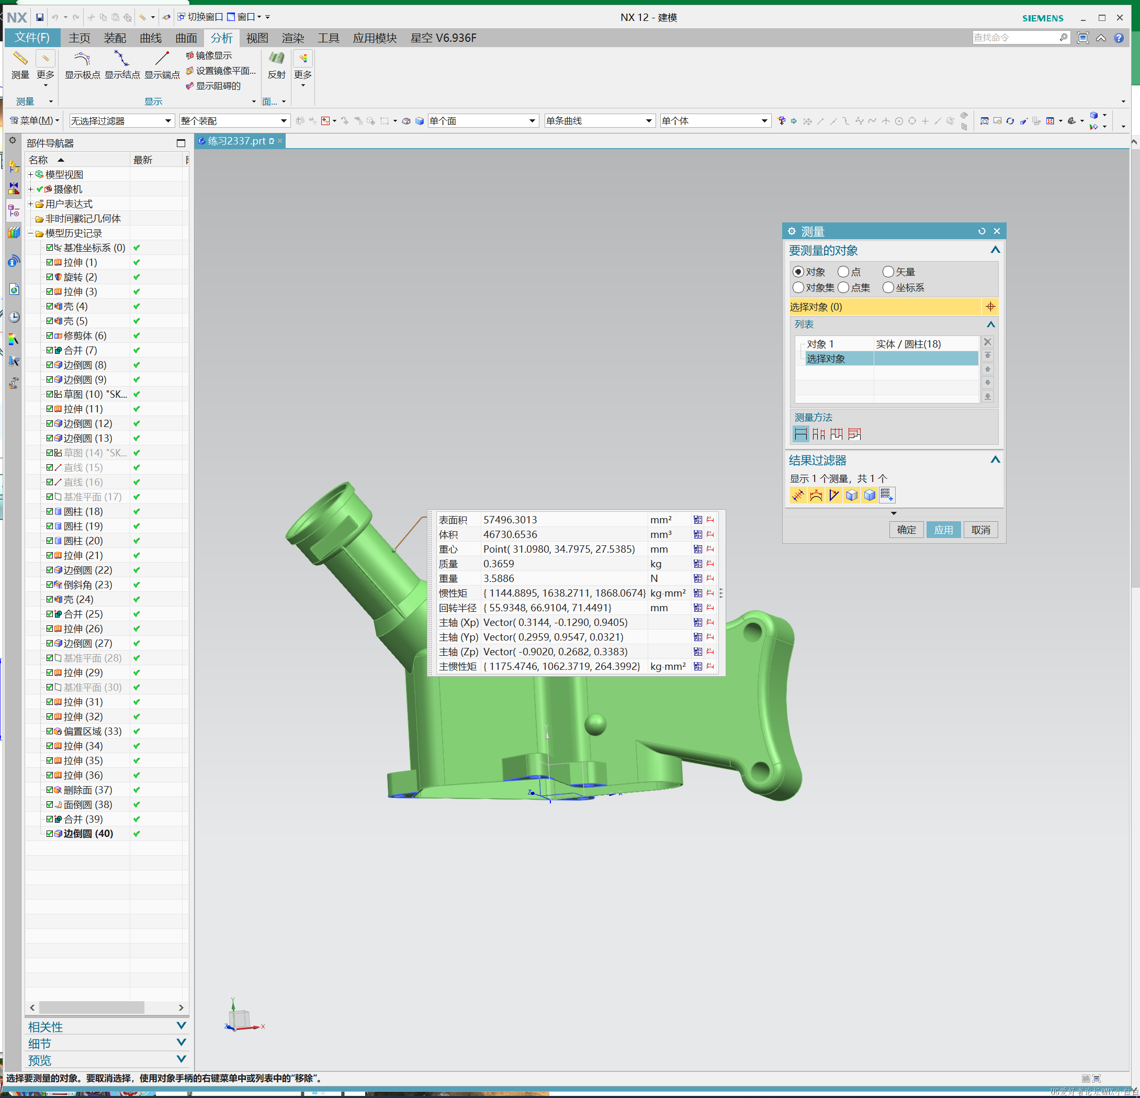1140x1098 pixels.
Task: Switch to the 装配 ribbon tab
Action: 115,38
